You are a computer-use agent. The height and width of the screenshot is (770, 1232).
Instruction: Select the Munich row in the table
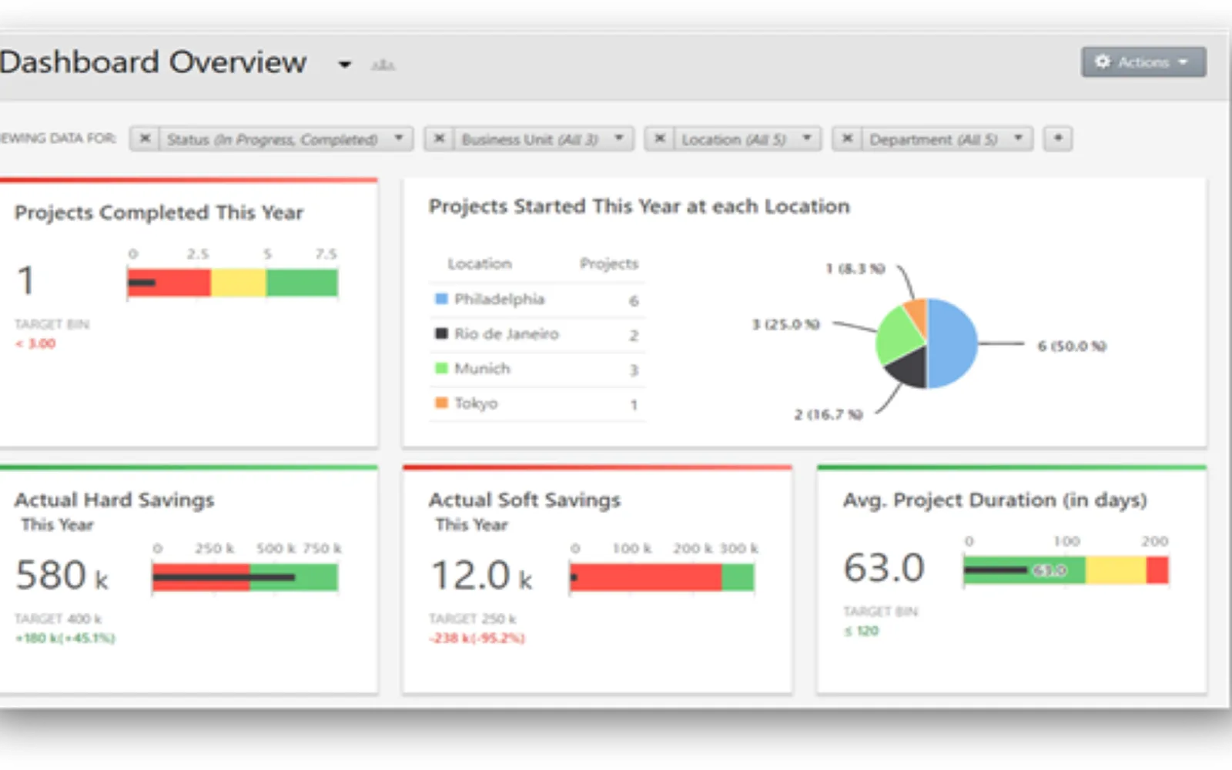pos(537,369)
